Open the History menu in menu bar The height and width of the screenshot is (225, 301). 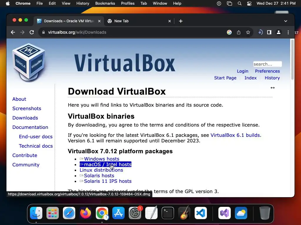pos(83,4)
